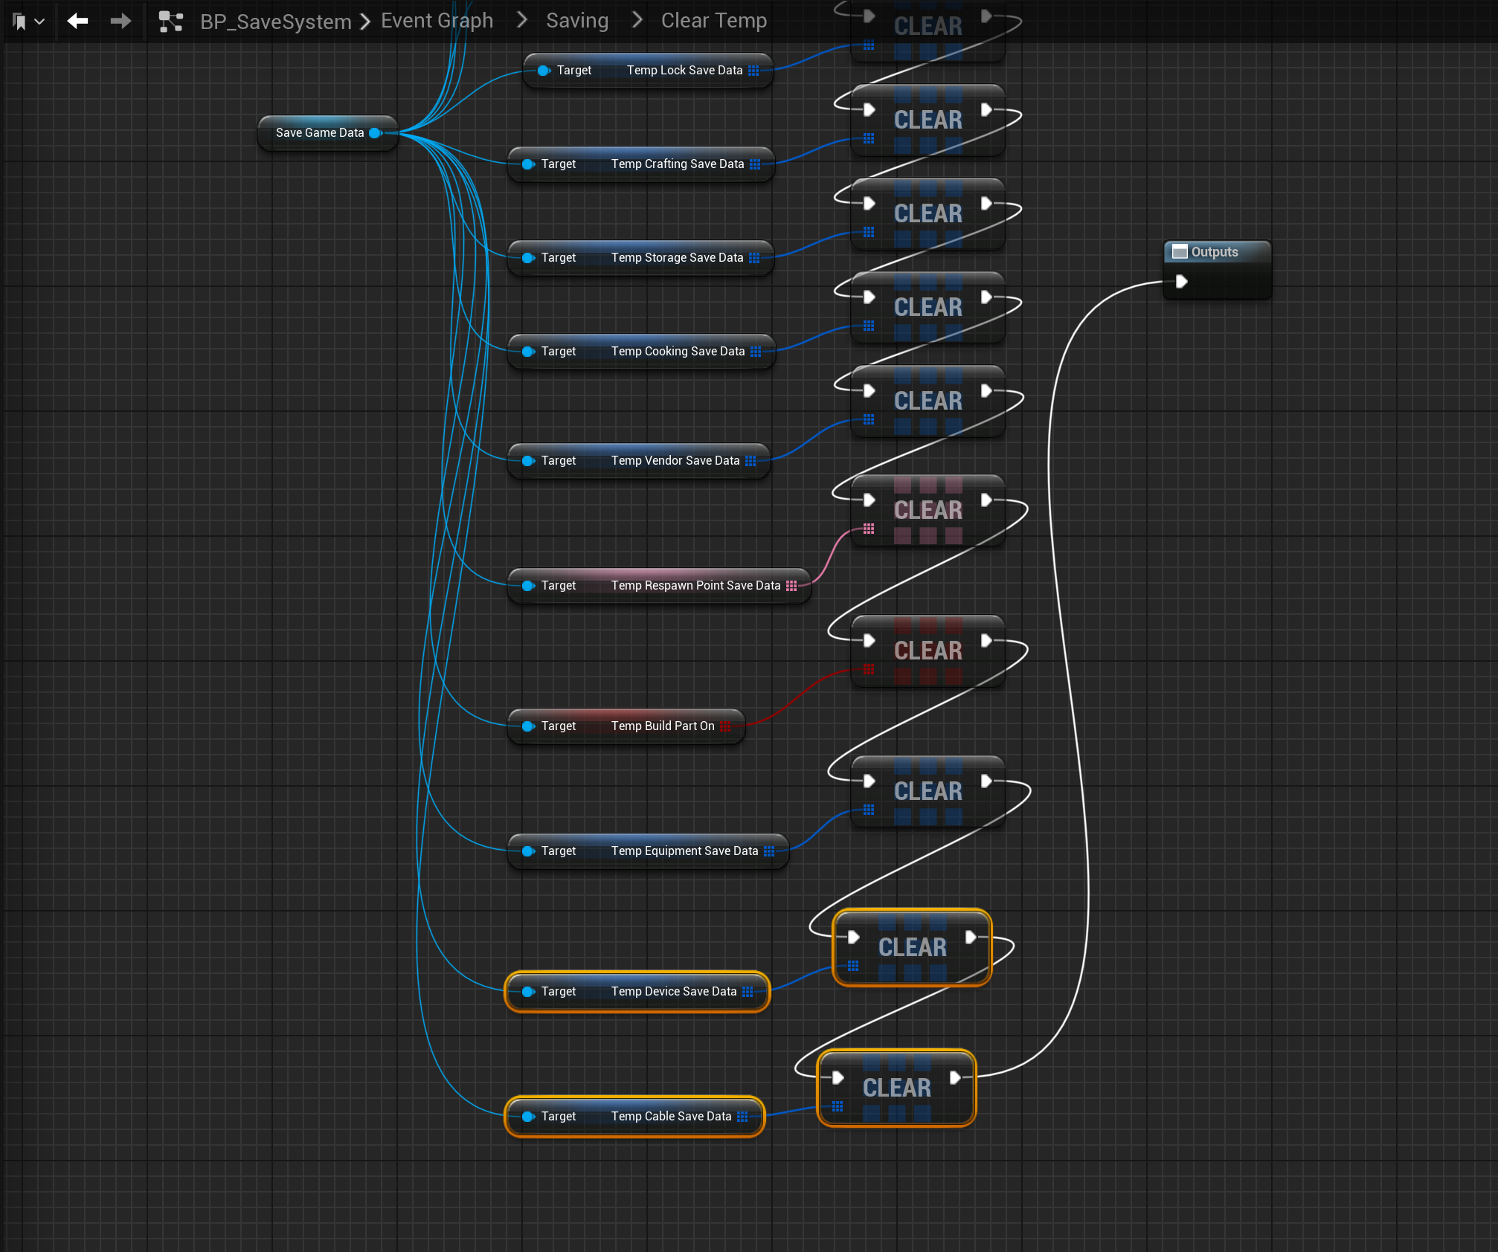This screenshot has width=1498, height=1252.
Task: Click Temp Build Part On red array pin
Action: [x=725, y=726]
